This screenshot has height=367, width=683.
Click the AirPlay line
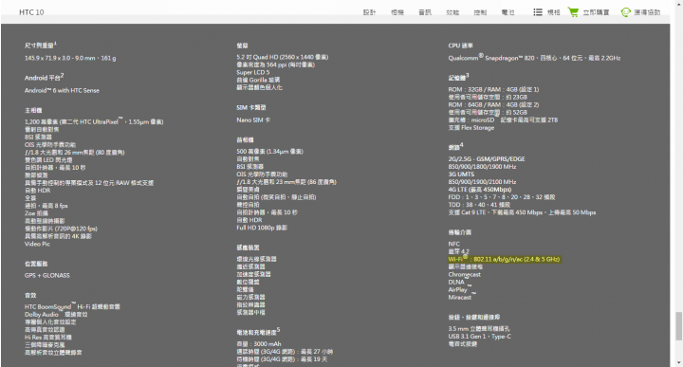(x=458, y=289)
